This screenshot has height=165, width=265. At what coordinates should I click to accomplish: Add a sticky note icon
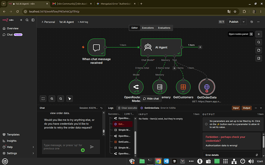tap(258, 50)
